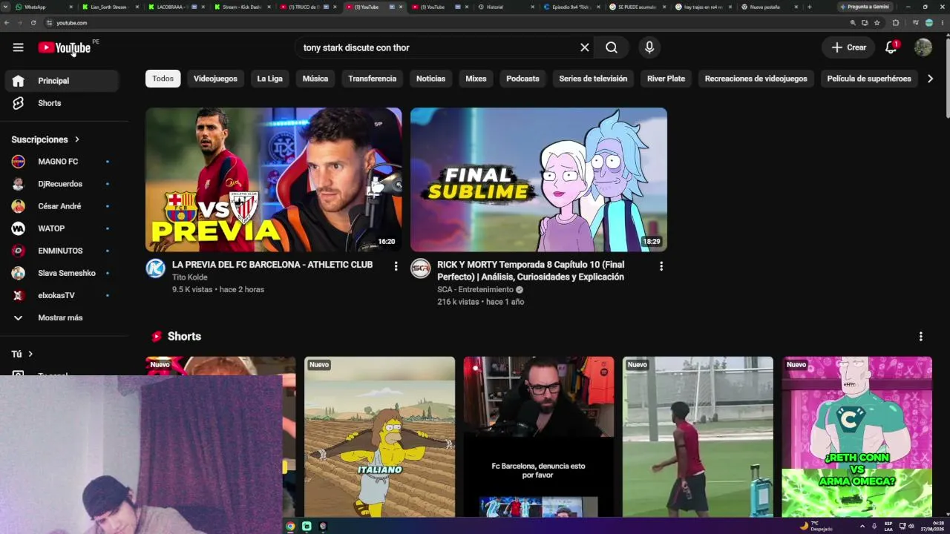Go back with the browser back arrow
The height and width of the screenshot is (534, 950).
(7, 23)
